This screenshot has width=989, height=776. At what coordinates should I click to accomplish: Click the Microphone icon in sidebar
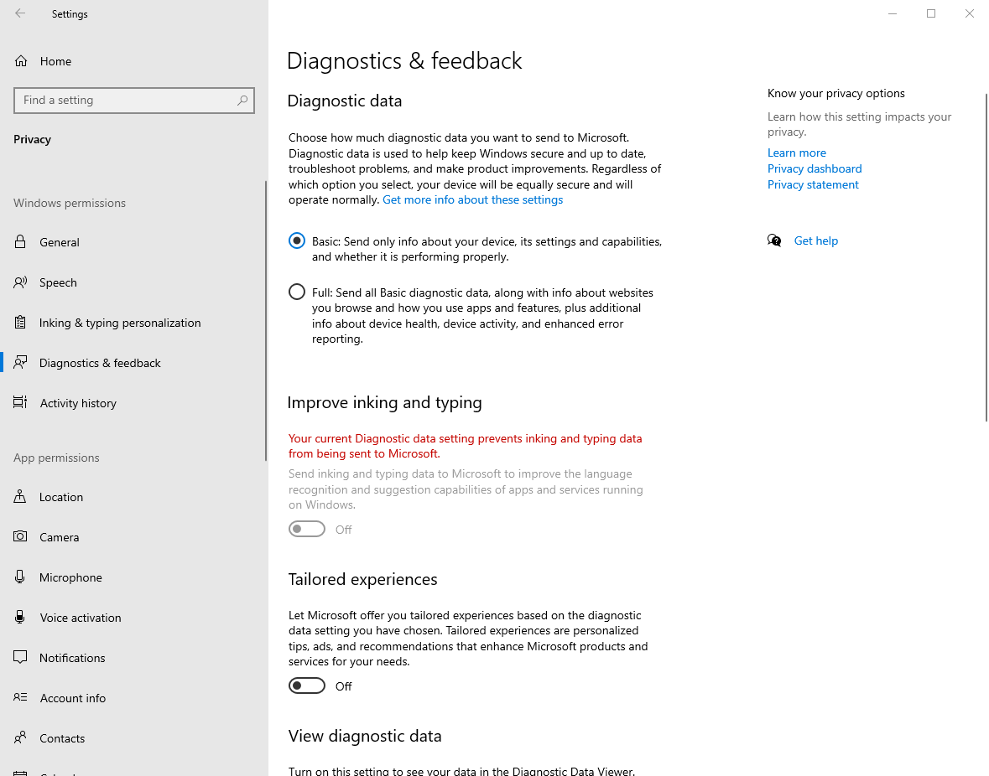click(21, 577)
